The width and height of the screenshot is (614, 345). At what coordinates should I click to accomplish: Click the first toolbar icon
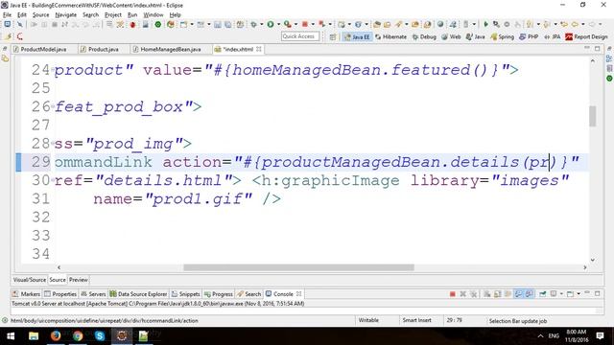pyautogui.click(x=8, y=24)
